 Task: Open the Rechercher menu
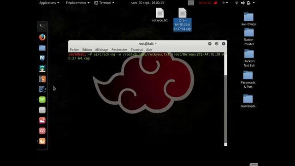pos(119,50)
